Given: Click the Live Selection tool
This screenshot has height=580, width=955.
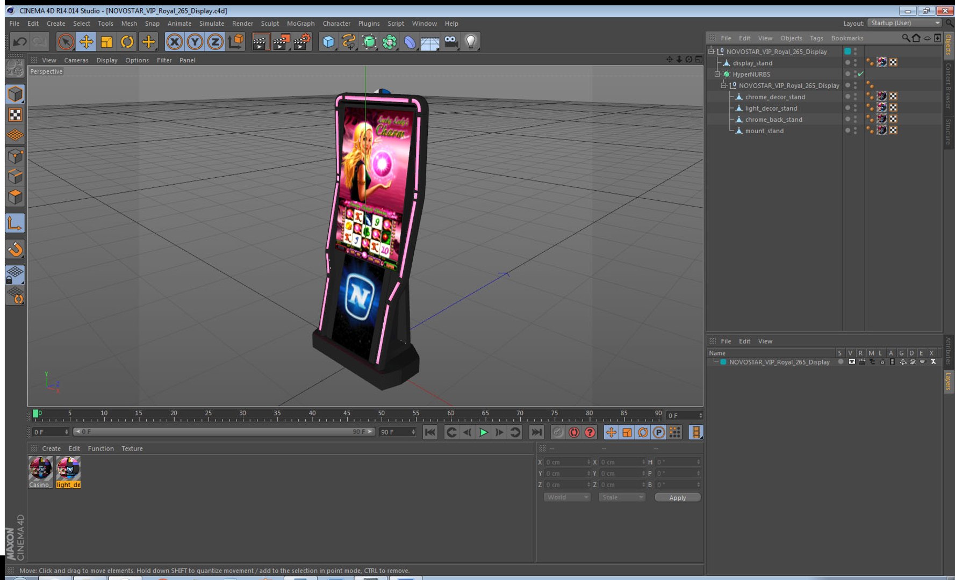Looking at the screenshot, I should tap(66, 41).
